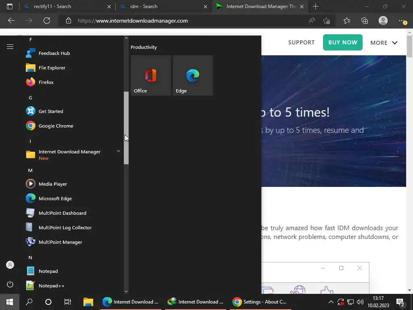Open Collections in the Edge toolbar

(365, 21)
